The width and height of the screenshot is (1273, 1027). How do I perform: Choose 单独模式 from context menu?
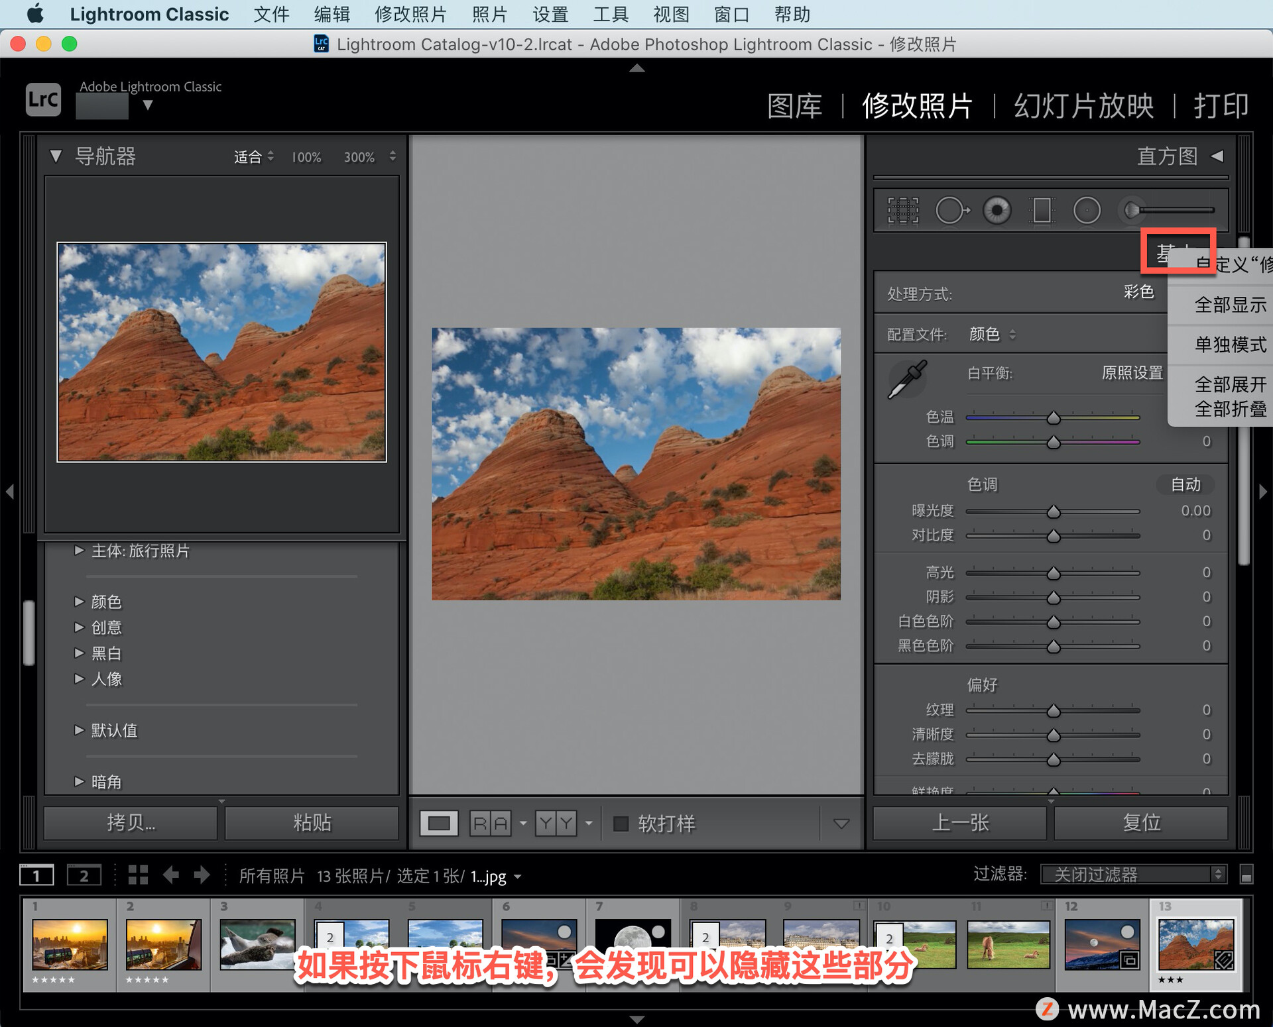coord(1230,345)
